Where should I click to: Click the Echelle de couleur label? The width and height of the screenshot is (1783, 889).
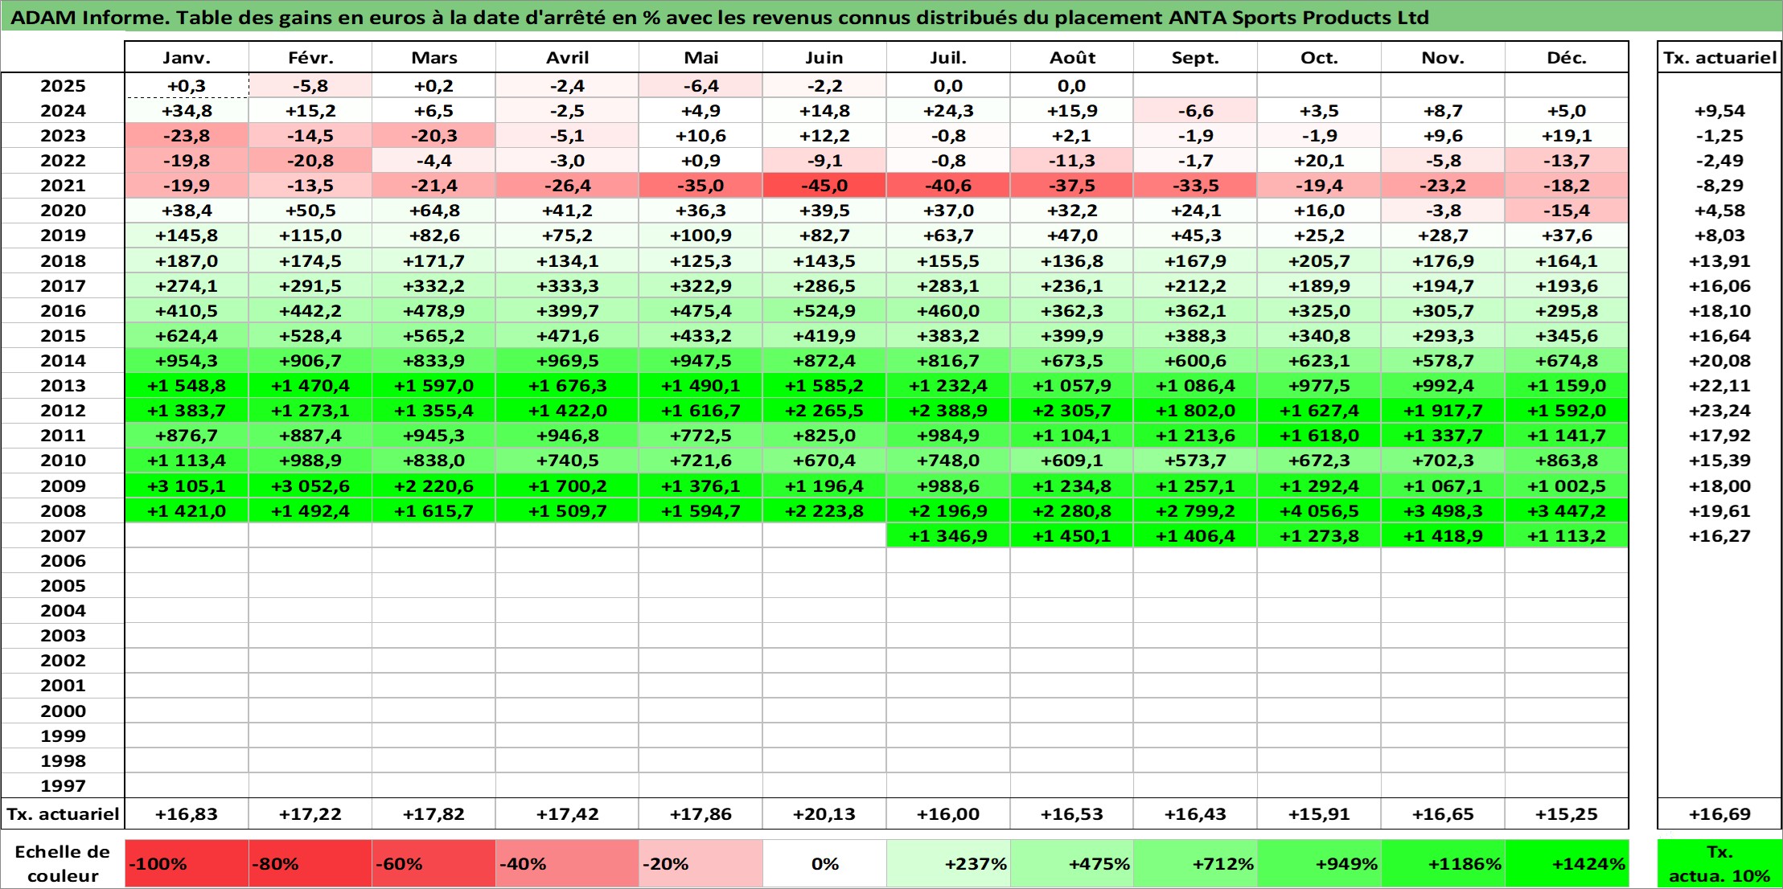coord(63,864)
